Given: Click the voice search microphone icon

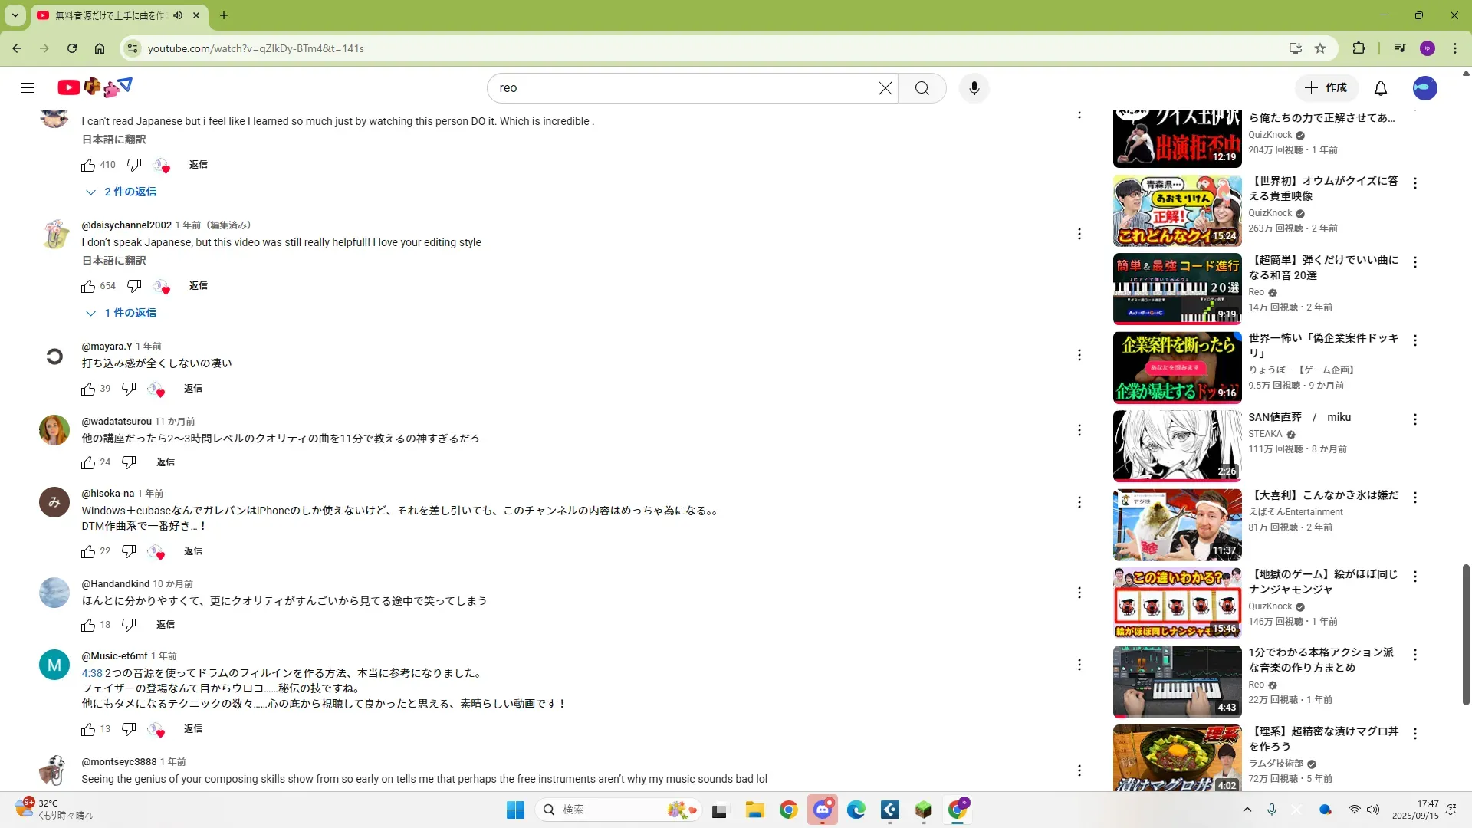Looking at the screenshot, I should 974,88.
